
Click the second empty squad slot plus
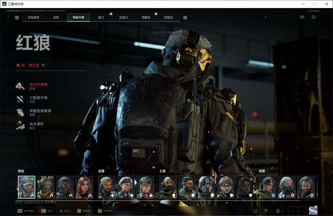pos(303,211)
